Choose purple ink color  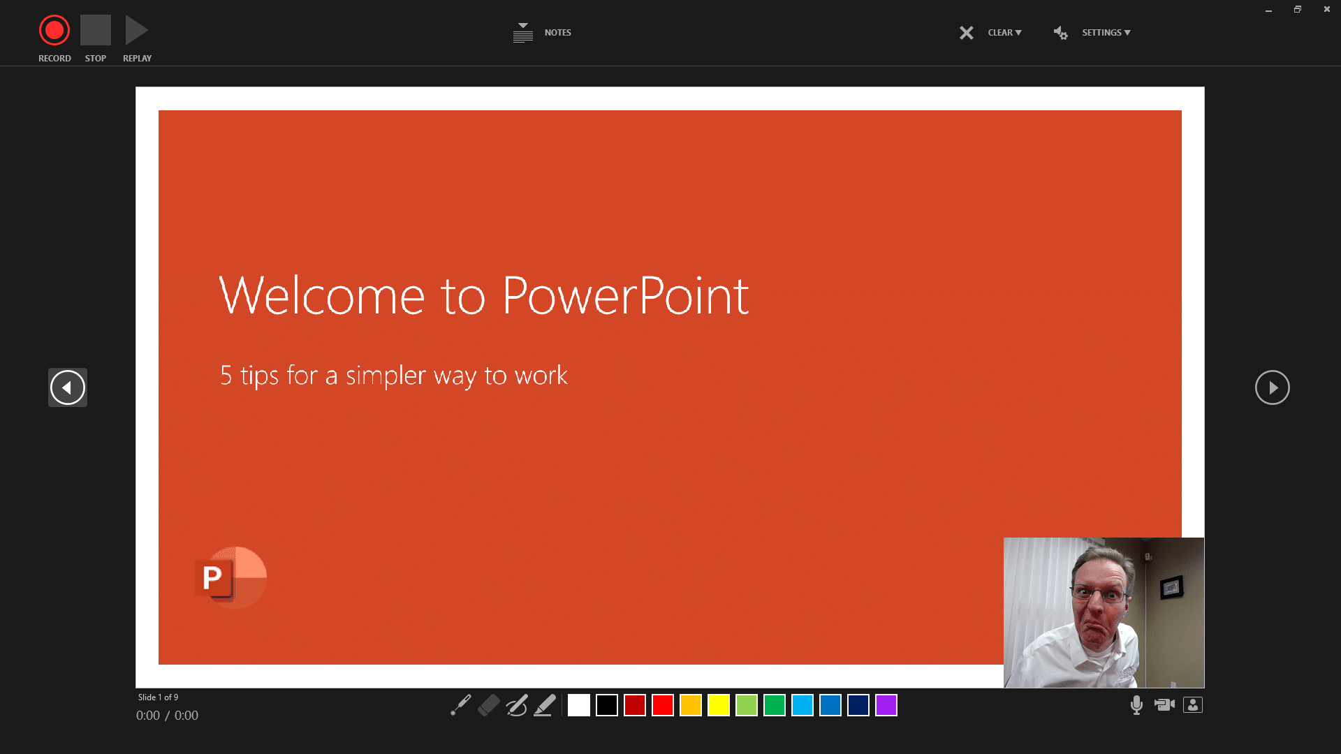click(x=886, y=705)
